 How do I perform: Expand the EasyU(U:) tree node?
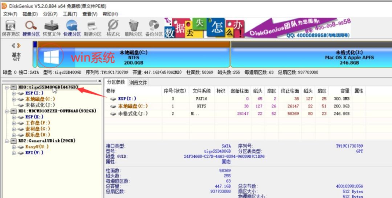(x=14, y=147)
